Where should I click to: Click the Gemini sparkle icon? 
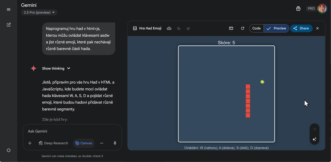coord(33,68)
